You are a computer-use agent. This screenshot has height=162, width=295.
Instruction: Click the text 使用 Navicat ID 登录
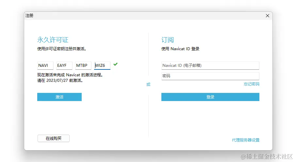[180, 49]
